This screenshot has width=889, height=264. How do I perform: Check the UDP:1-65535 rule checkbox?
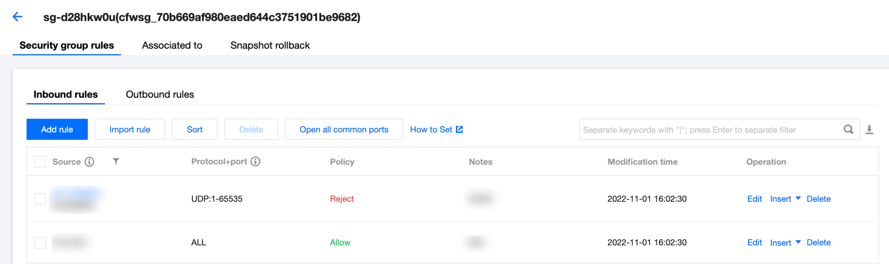40,199
